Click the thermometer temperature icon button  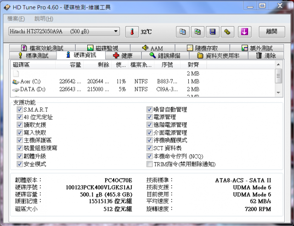(132, 32)
